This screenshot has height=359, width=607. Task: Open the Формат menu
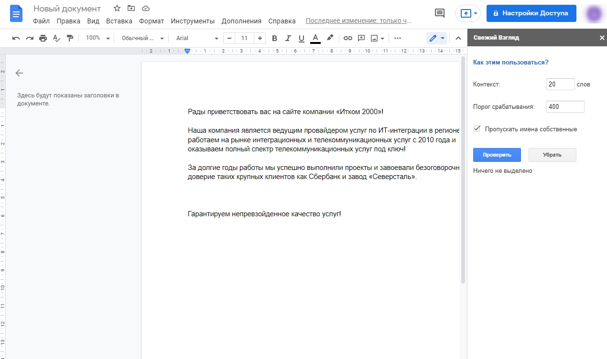point(152,21)
